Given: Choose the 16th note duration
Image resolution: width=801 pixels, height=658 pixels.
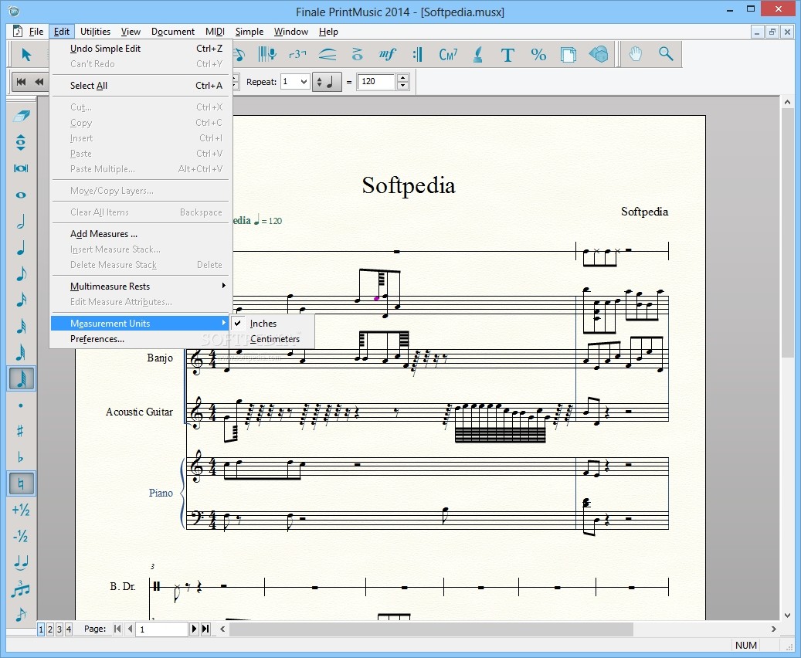Looking at the screenshot, I should tap(21, 300).
